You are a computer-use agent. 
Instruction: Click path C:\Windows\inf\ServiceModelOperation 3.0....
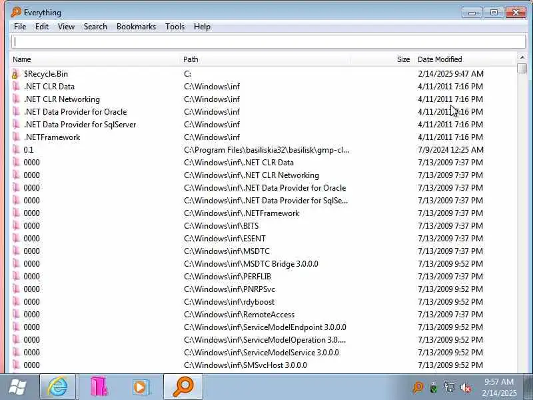pyautogui.click(x=265, y=340)
